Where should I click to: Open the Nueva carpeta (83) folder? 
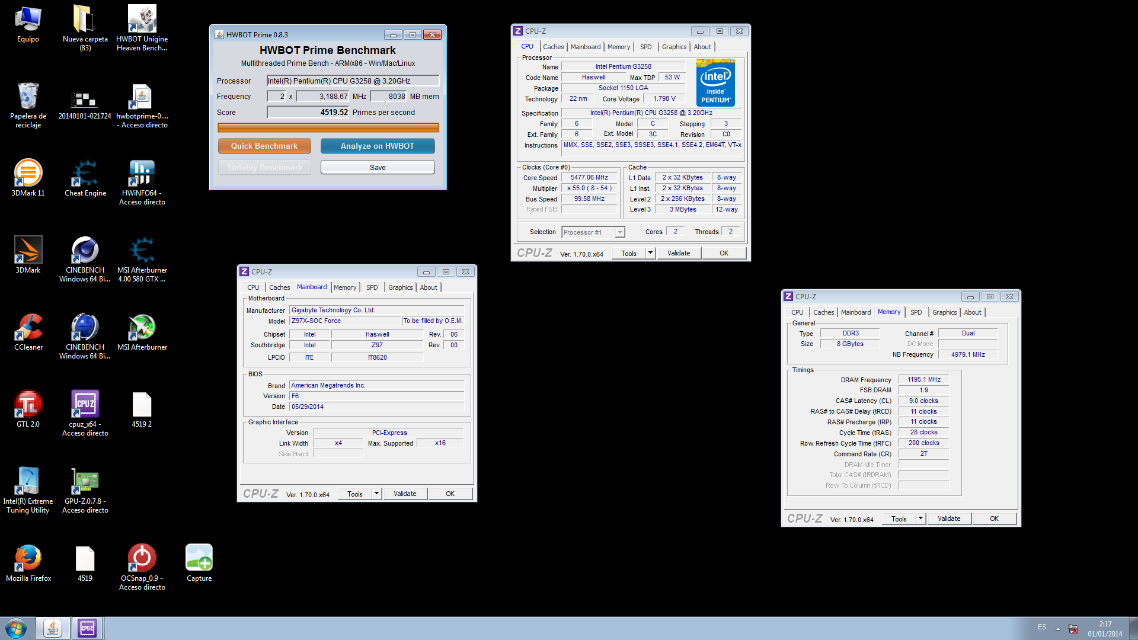point(85,27)
